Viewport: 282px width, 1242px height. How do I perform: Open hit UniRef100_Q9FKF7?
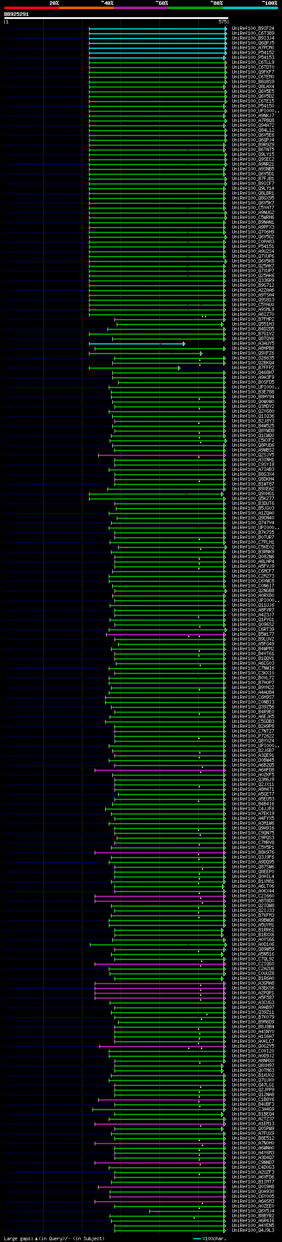(253, 72)
